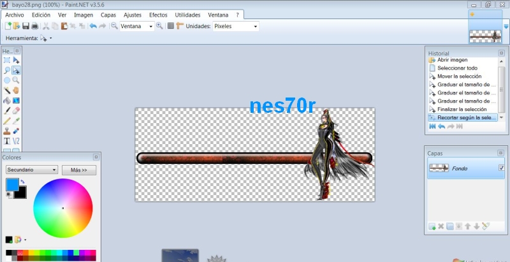
Task: Select the Ellipse Select tool
Action: pos(7,80)
